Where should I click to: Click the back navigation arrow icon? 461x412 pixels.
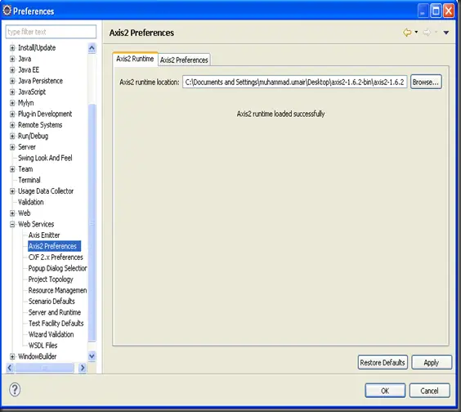click(407, 33)
